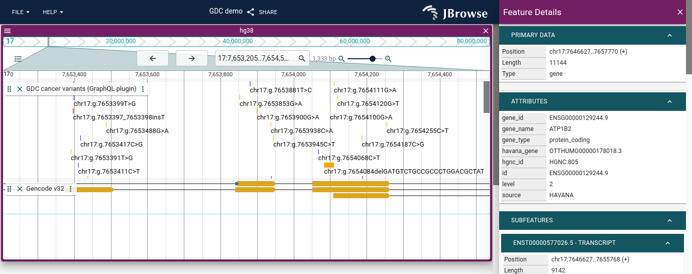Image resolution: width=692 pixels, height=274 pixels.
Task: Click the track area vertical scrollbar
Action: tap(487, 97)
